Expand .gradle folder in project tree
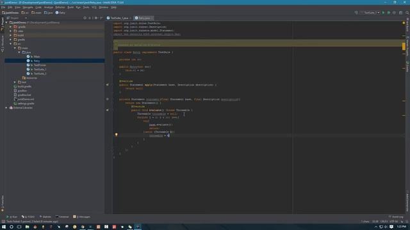 tap(11, 27)
